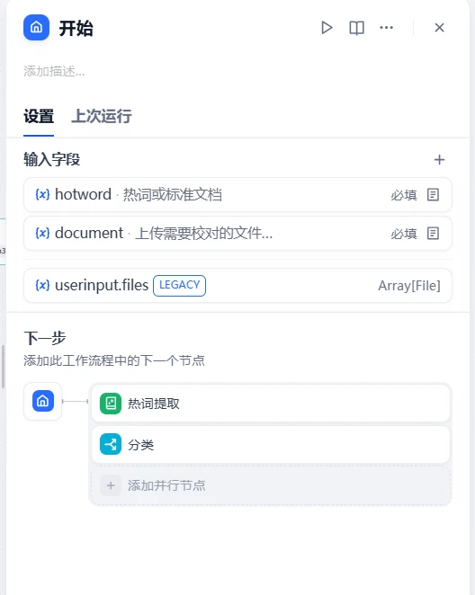Click the start node home icon under 下一步
This screenshot has height=595, width=475.
(x=43, y=401)
